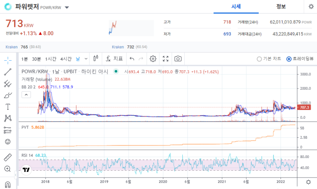Click the 2018 time axis label
The width and height of the screenshot is (317, 189).
click(45, 181)
